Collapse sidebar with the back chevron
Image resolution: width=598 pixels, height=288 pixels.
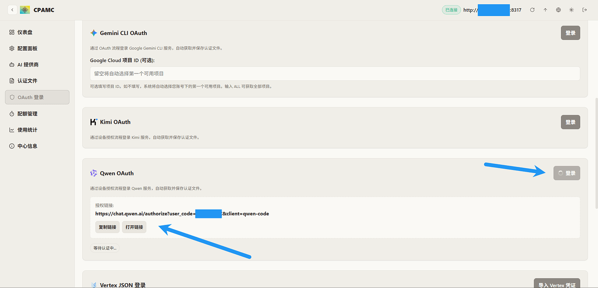pos(13,10)
